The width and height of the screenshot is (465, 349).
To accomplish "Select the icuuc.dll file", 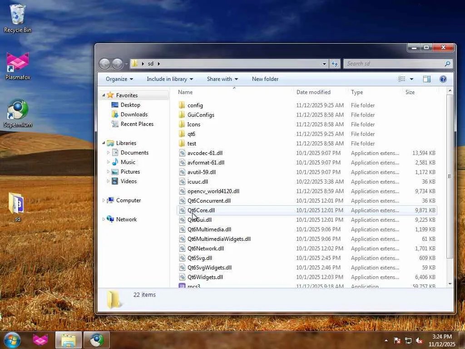I will [307, 182].
